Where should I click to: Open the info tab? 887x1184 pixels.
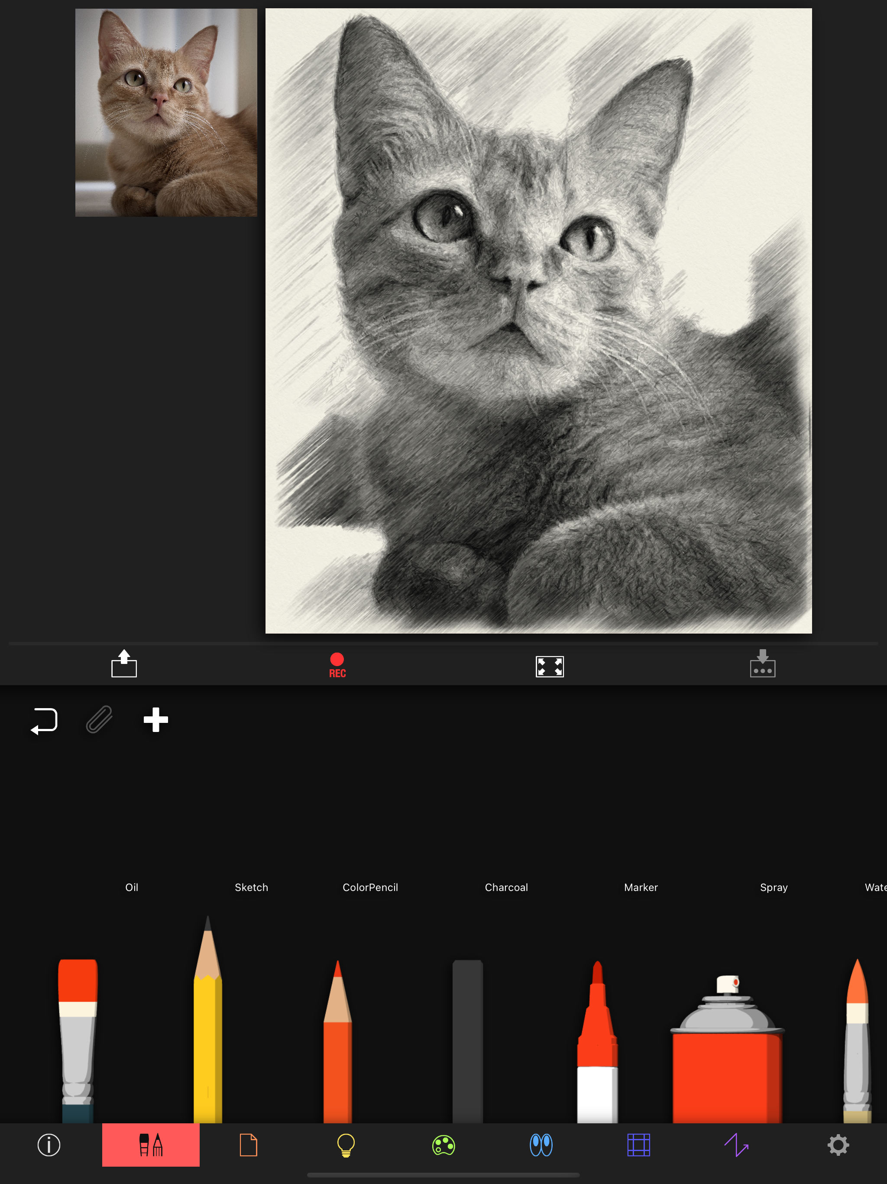49,1145
